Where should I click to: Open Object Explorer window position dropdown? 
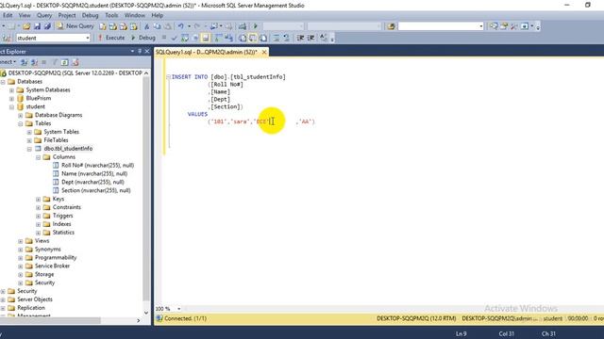(132, 51)
